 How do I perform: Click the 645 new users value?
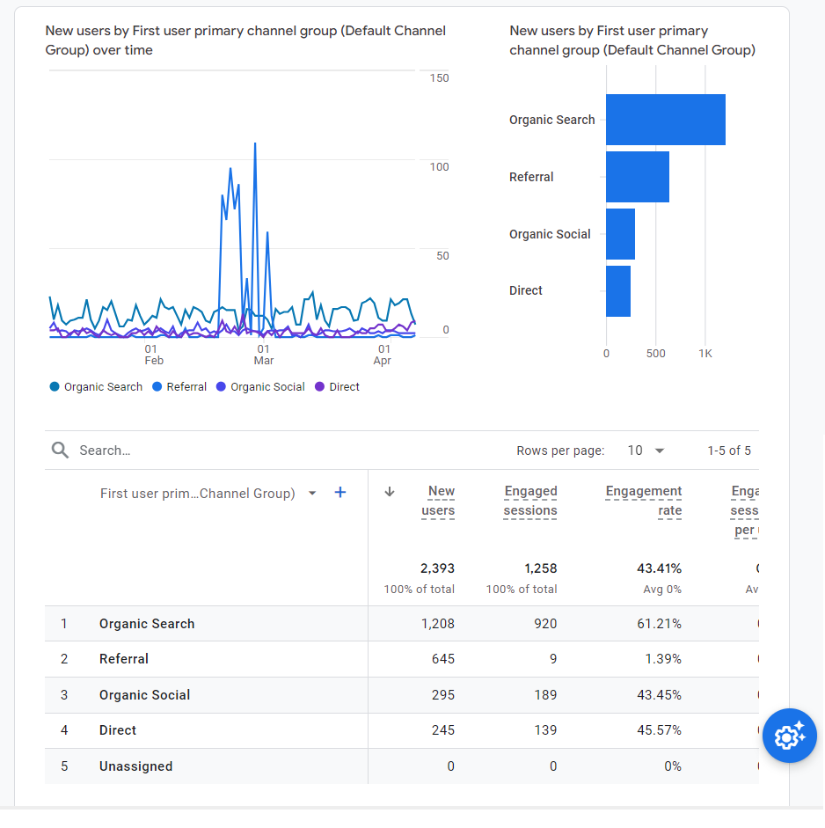(443, 659)
